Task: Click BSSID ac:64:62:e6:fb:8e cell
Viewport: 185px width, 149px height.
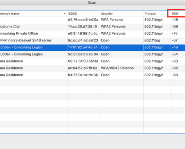Action: coord(83,68)
